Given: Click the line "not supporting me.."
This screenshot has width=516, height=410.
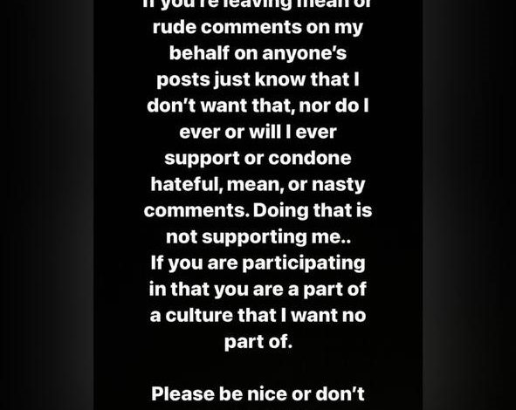Looking at the screenshot, I should pyautogui.click(x=258, y=237).
